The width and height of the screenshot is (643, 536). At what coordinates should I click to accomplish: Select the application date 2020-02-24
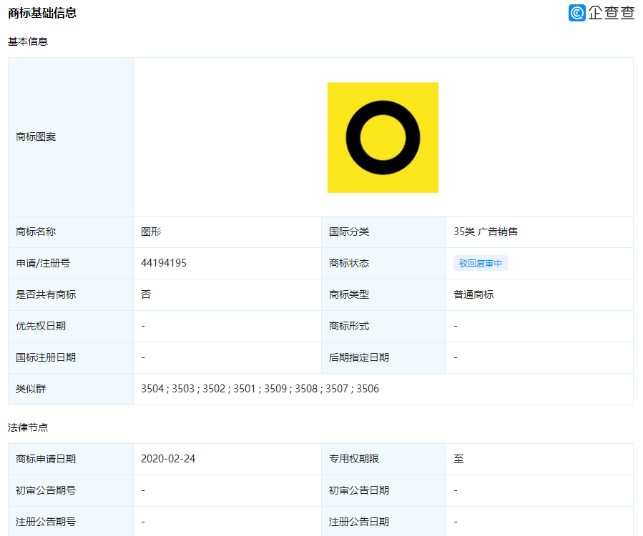pos(168,459)
